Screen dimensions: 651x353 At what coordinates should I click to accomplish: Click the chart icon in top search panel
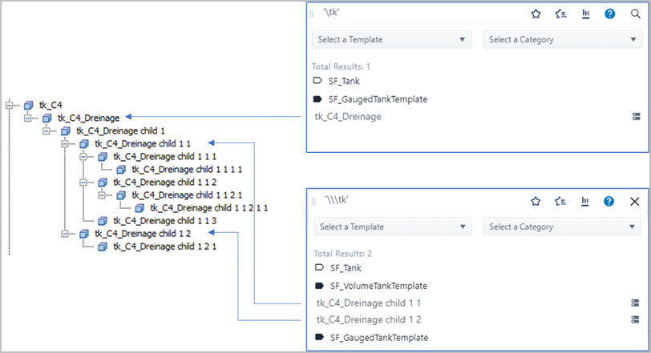585,14
